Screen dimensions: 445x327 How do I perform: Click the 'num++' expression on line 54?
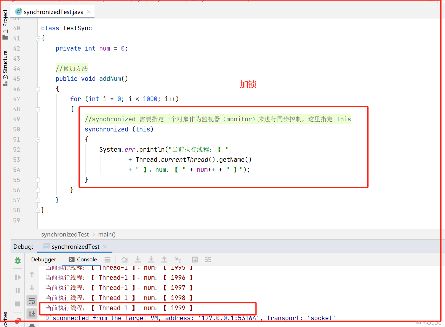tap(206, 170)
